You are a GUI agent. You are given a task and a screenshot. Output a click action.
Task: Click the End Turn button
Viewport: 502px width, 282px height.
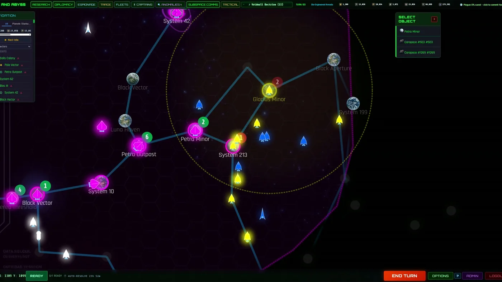404,276
